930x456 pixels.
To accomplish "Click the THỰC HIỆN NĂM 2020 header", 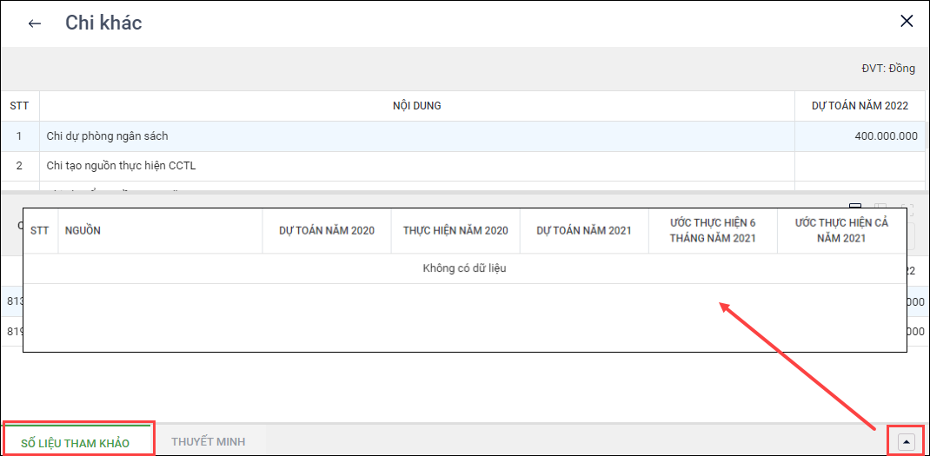I will tap(455, 231).
